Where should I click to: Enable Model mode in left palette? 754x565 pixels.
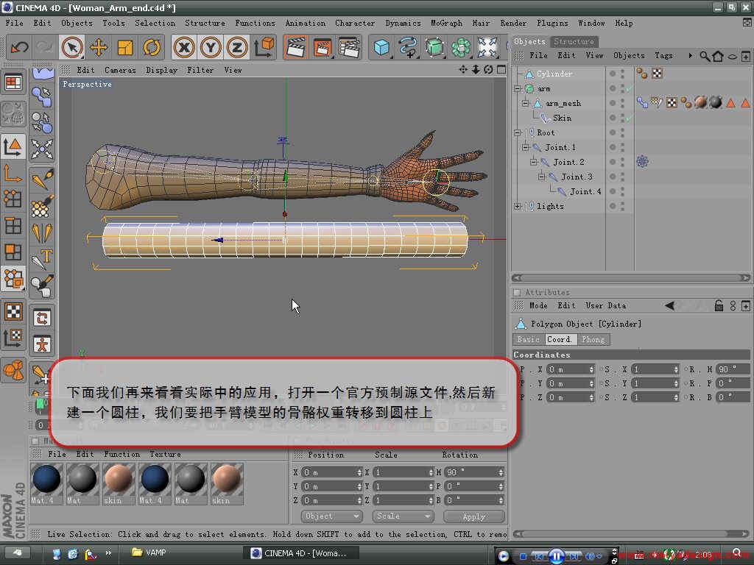coord(13,146)
